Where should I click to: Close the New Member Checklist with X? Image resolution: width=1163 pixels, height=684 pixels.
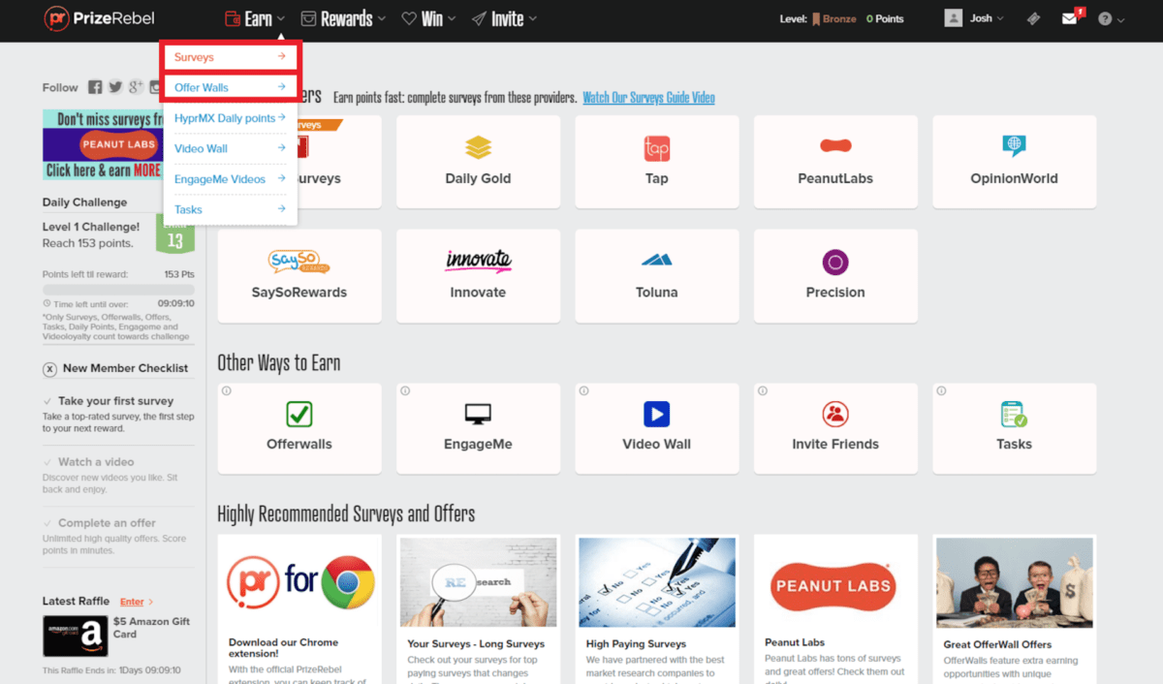tap(49, 368)
